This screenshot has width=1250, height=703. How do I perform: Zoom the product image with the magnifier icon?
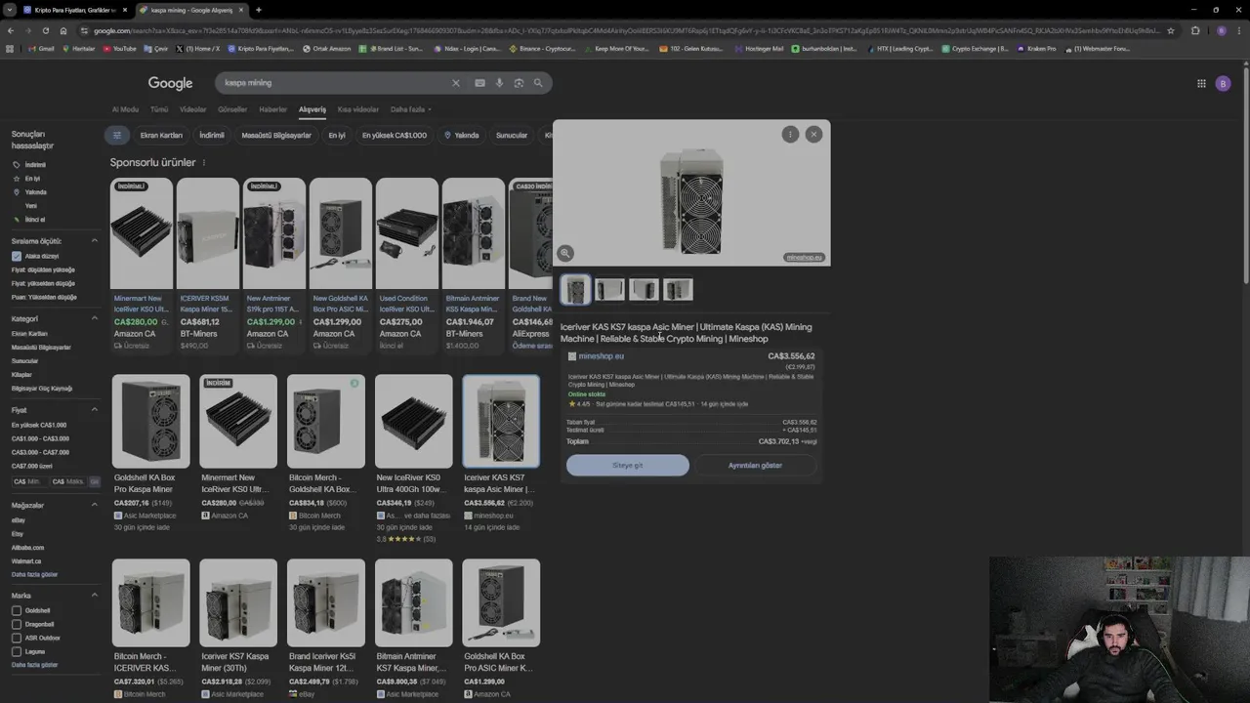565,253
